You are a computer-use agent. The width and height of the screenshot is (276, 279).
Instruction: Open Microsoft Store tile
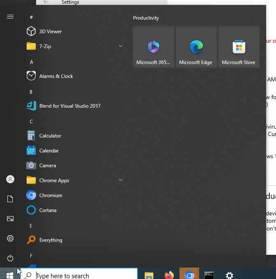tap(239, 47)
